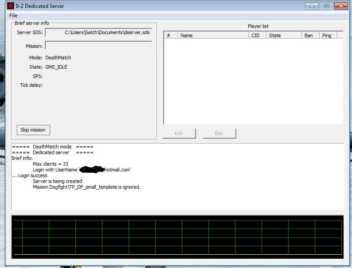352x268 pixels.
Task: Click the red star application icon
Action: pyautogui.click(x=11, y=6)
